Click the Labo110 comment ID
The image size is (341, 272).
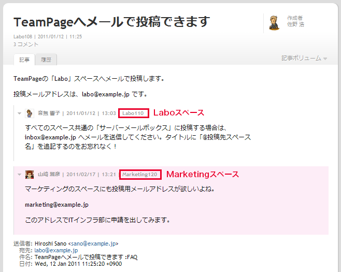point(133,113)
